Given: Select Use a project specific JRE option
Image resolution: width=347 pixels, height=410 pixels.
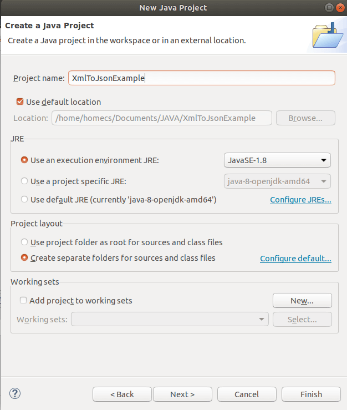Looking at the screenshot, I should pyautogui.click(x=24, y=181).
